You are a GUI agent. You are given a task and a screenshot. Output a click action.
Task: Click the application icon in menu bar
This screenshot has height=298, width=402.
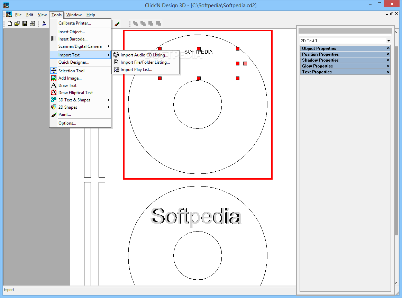(9, 14)
